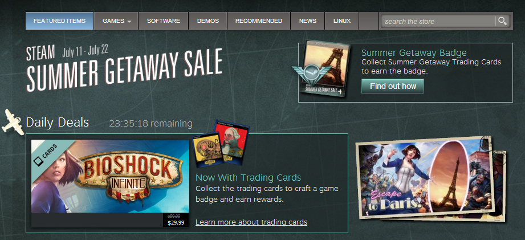Select the News tab

coord(308,21)
